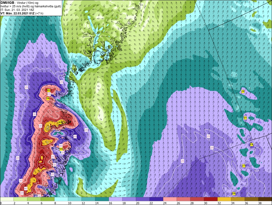This screenshot has width=272, height=205.
Task: Click the yellow gust label 28
Action: [234, 193]
